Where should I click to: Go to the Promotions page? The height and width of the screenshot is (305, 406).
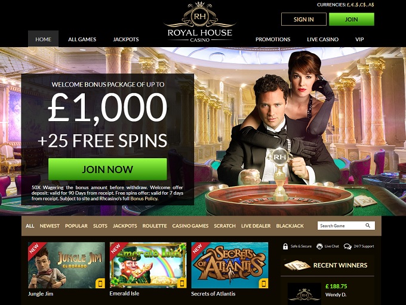pyautogui.click(x=273, y=39)
